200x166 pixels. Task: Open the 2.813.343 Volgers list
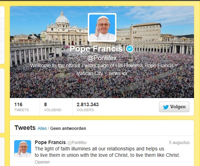point(88,107)
